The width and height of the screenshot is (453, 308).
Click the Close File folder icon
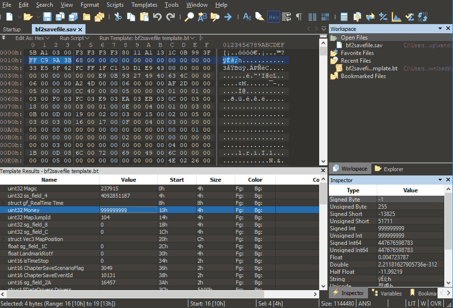pyautogui.click(x=86, y=17)
